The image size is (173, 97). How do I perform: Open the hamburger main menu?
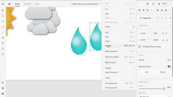point(3,4)
